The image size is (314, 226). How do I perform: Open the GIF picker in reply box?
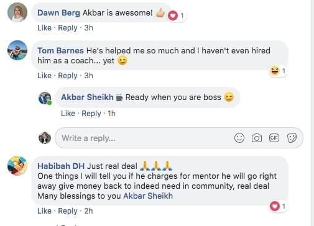click(274, 138)
